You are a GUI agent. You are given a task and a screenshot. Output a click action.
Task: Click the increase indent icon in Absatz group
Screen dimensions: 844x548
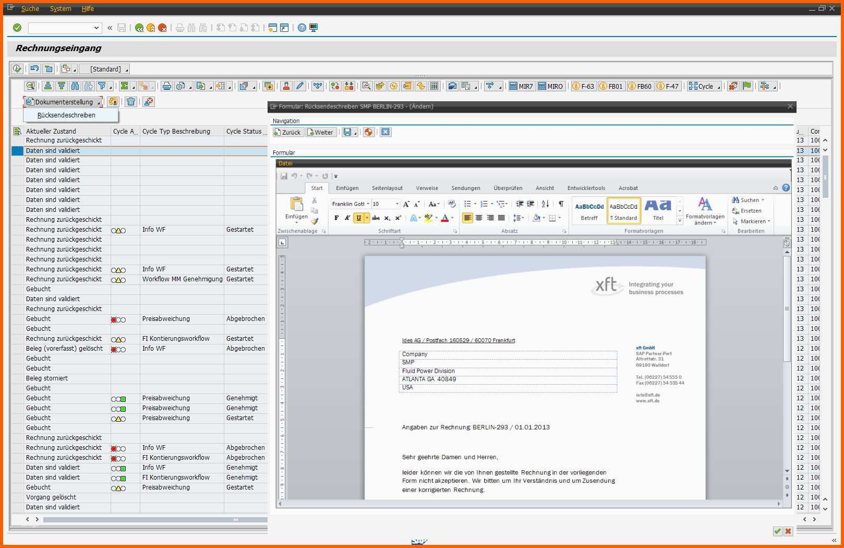coord(530,204)
